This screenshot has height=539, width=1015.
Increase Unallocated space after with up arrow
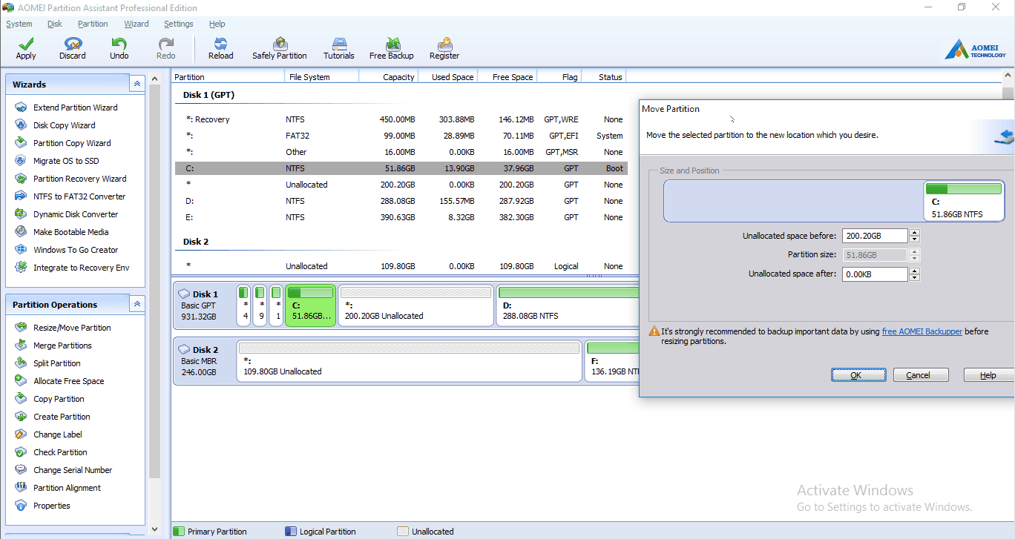click(914, 270)
